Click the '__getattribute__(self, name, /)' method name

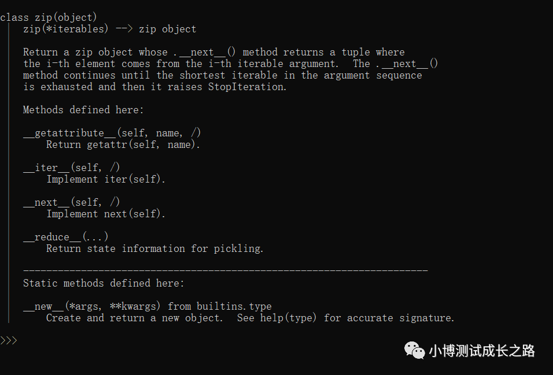(x=112, y=133)
